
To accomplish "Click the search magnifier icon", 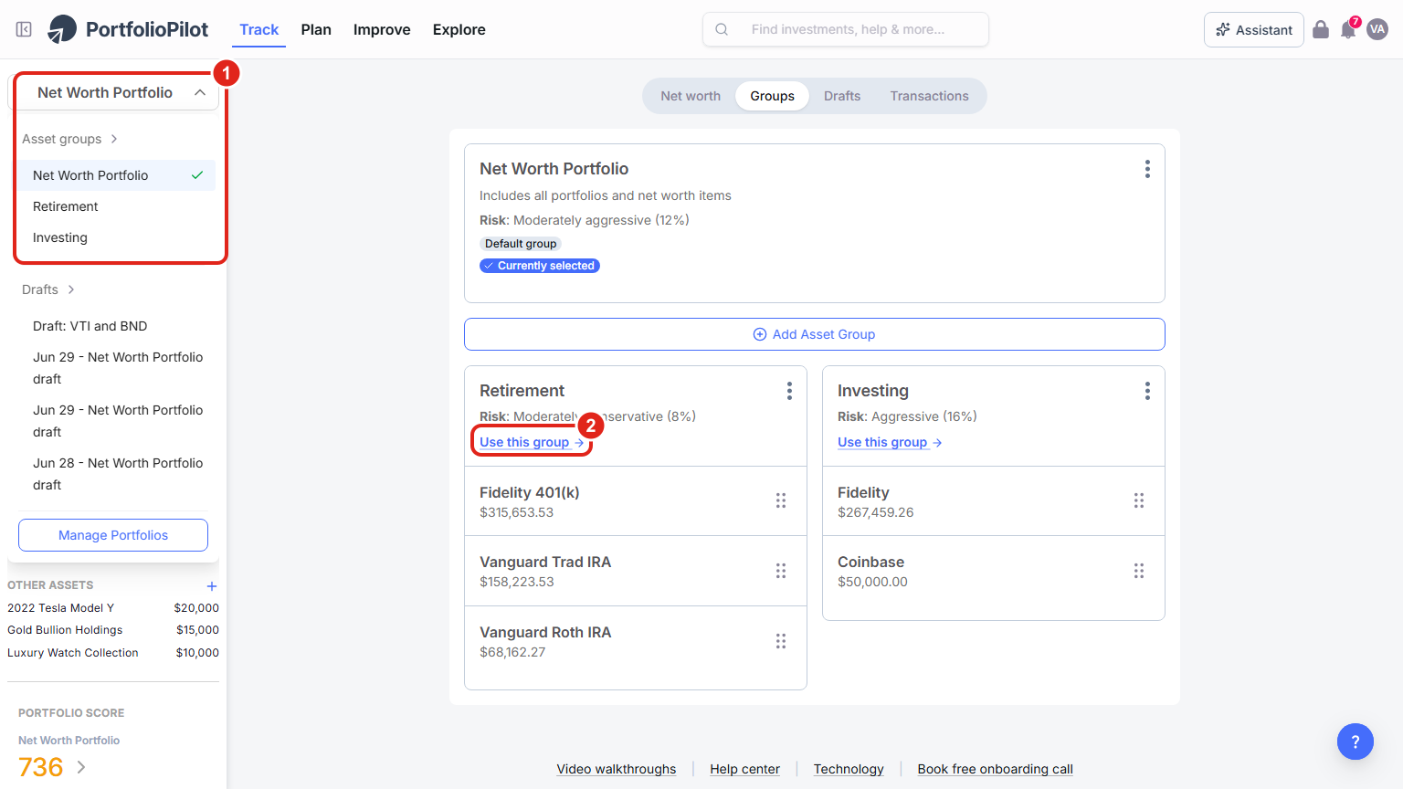I will (722, 29).
